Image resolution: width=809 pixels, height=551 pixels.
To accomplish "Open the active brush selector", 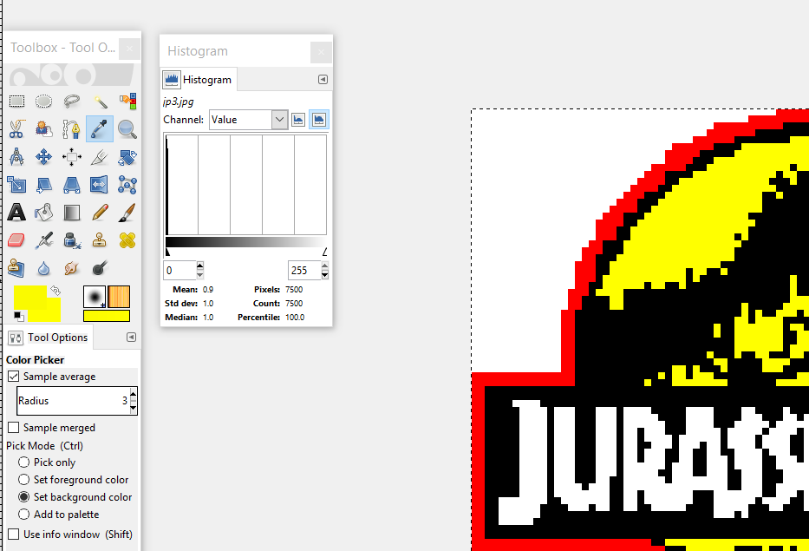I will pyautogui.click(x=95, y=297).
